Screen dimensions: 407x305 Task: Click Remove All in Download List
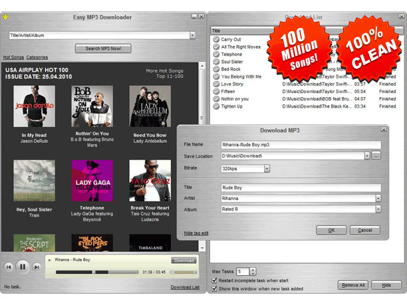coord(353,285)
